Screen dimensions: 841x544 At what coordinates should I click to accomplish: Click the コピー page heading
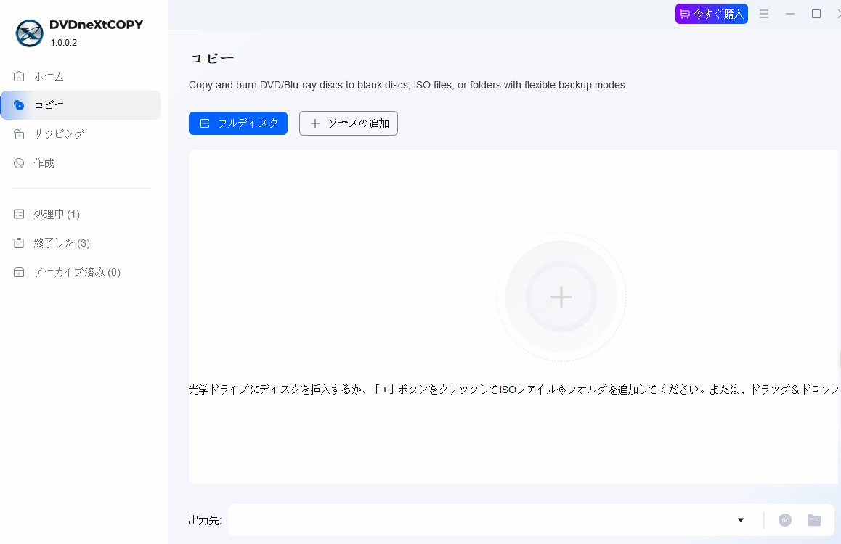[212, 58]
